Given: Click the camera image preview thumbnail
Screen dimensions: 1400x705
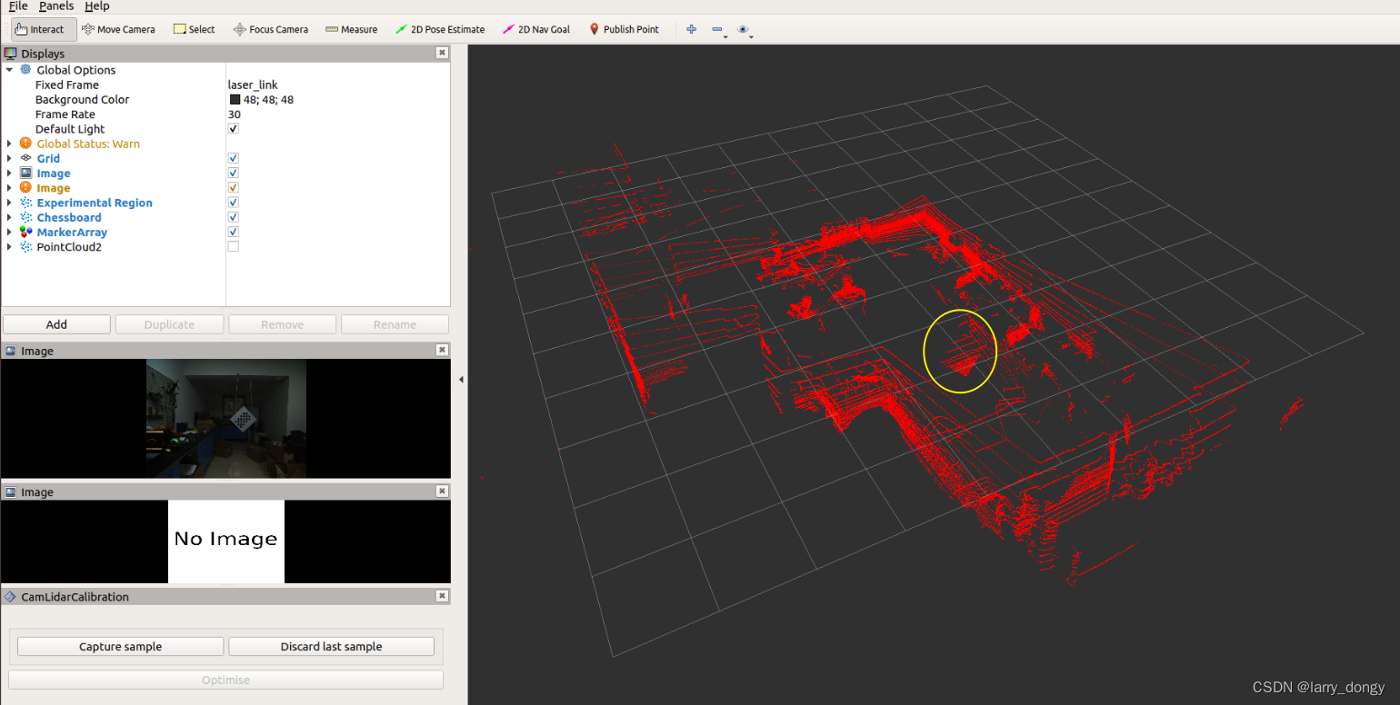Looking at the screenshot, I should [226, 418].
